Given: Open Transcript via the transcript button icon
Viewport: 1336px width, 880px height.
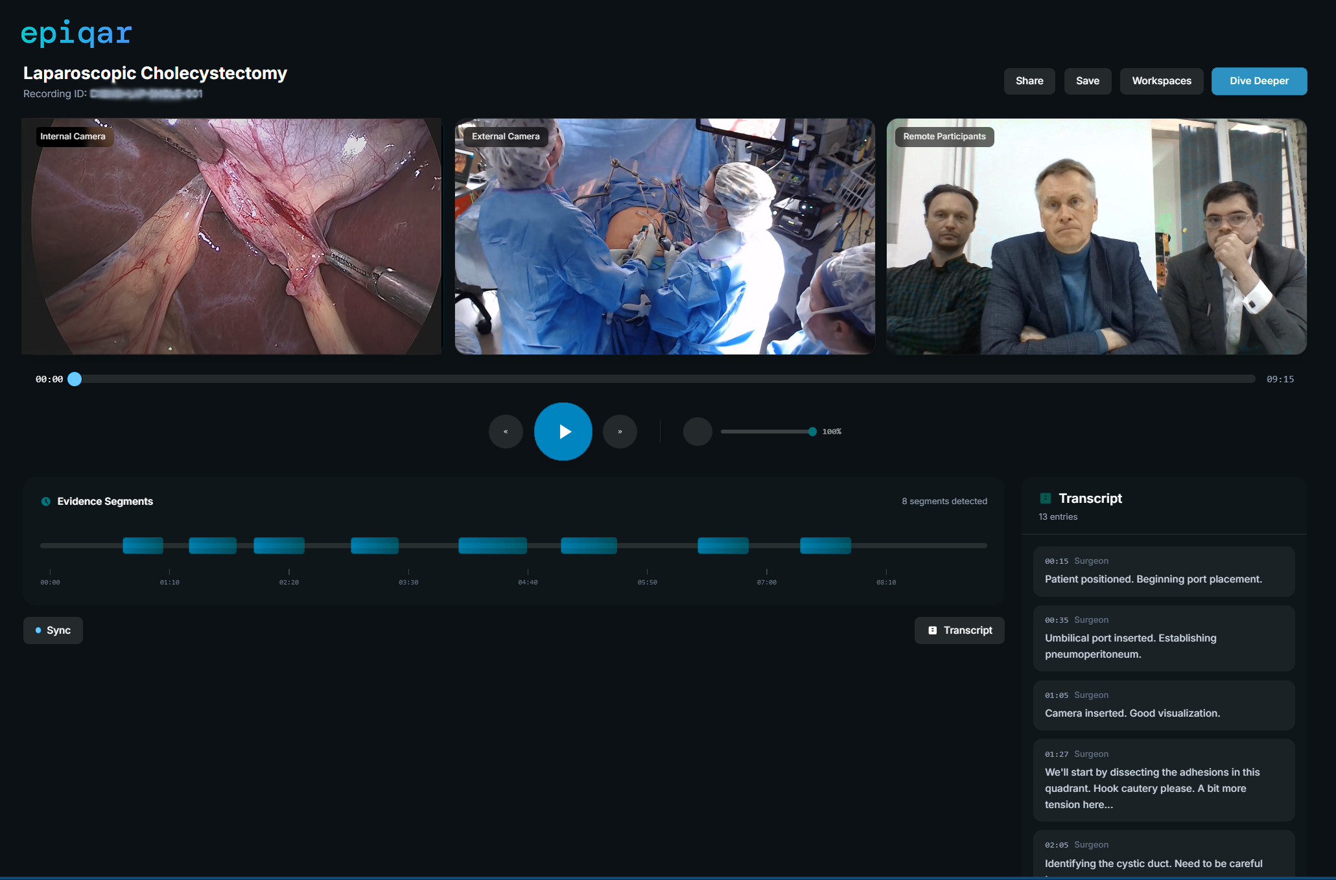Looking at the screenshot, I should [x=933, y=630].
